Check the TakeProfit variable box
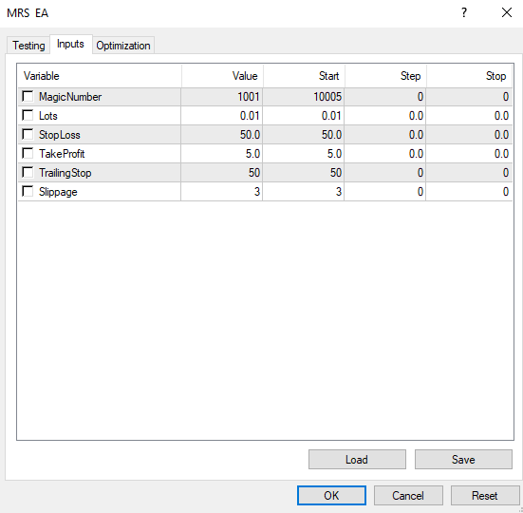 28,153
